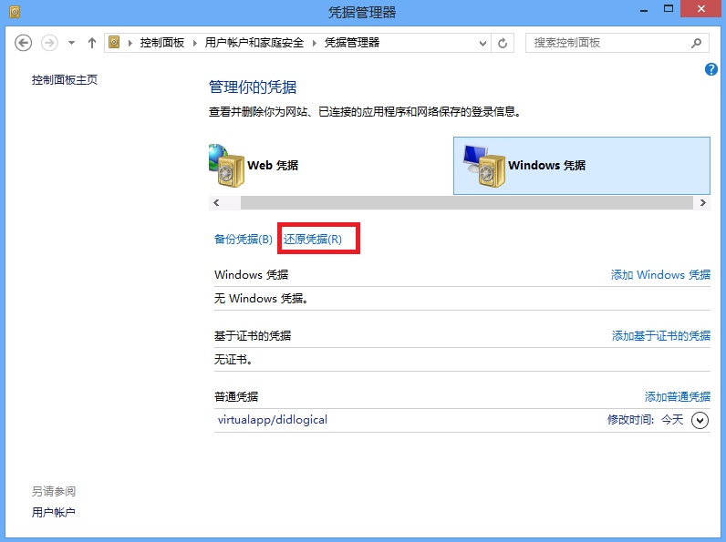Go to 控制面板主页
This screenshot has height=542, width=726.
tap(65, 80)
